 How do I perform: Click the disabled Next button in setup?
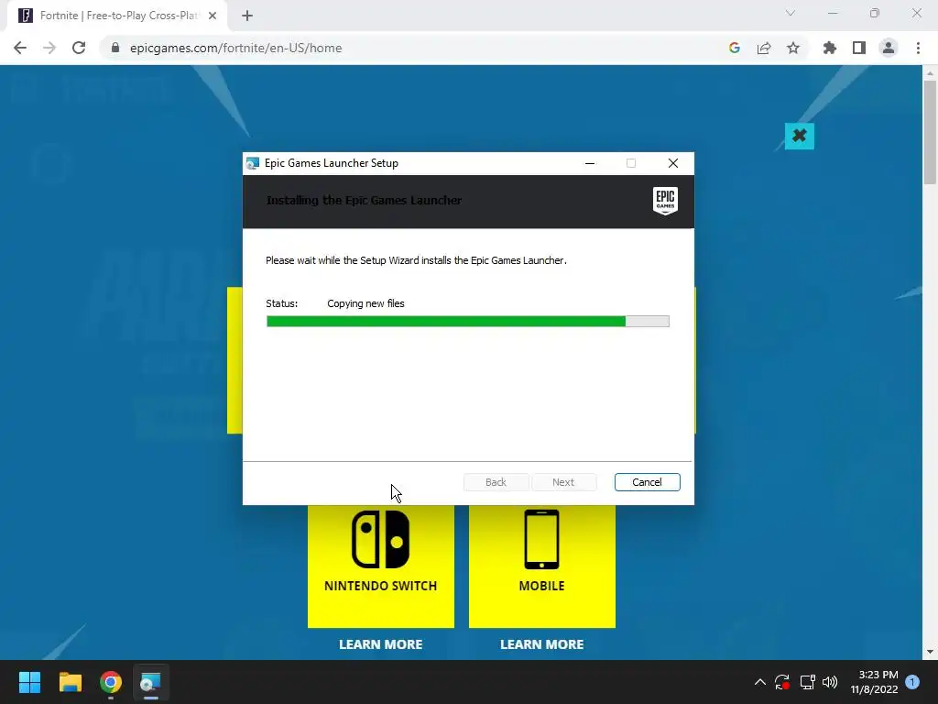click(x=563, y=482)
